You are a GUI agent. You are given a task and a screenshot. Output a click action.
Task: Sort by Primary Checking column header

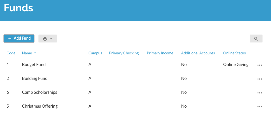[124, 53]
